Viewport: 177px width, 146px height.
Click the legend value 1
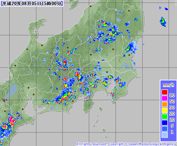[x=172, y=132]
